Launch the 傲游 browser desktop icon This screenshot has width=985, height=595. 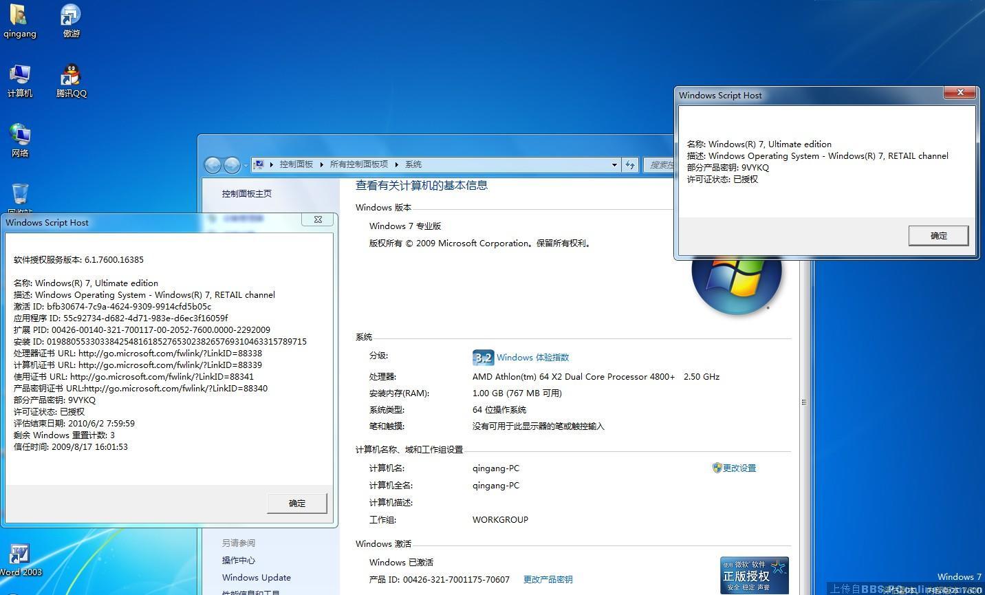(71, 21)
